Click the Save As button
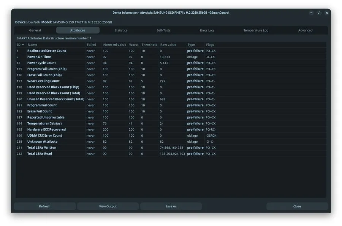Screen dimensions: 342x226 [171, 206]
